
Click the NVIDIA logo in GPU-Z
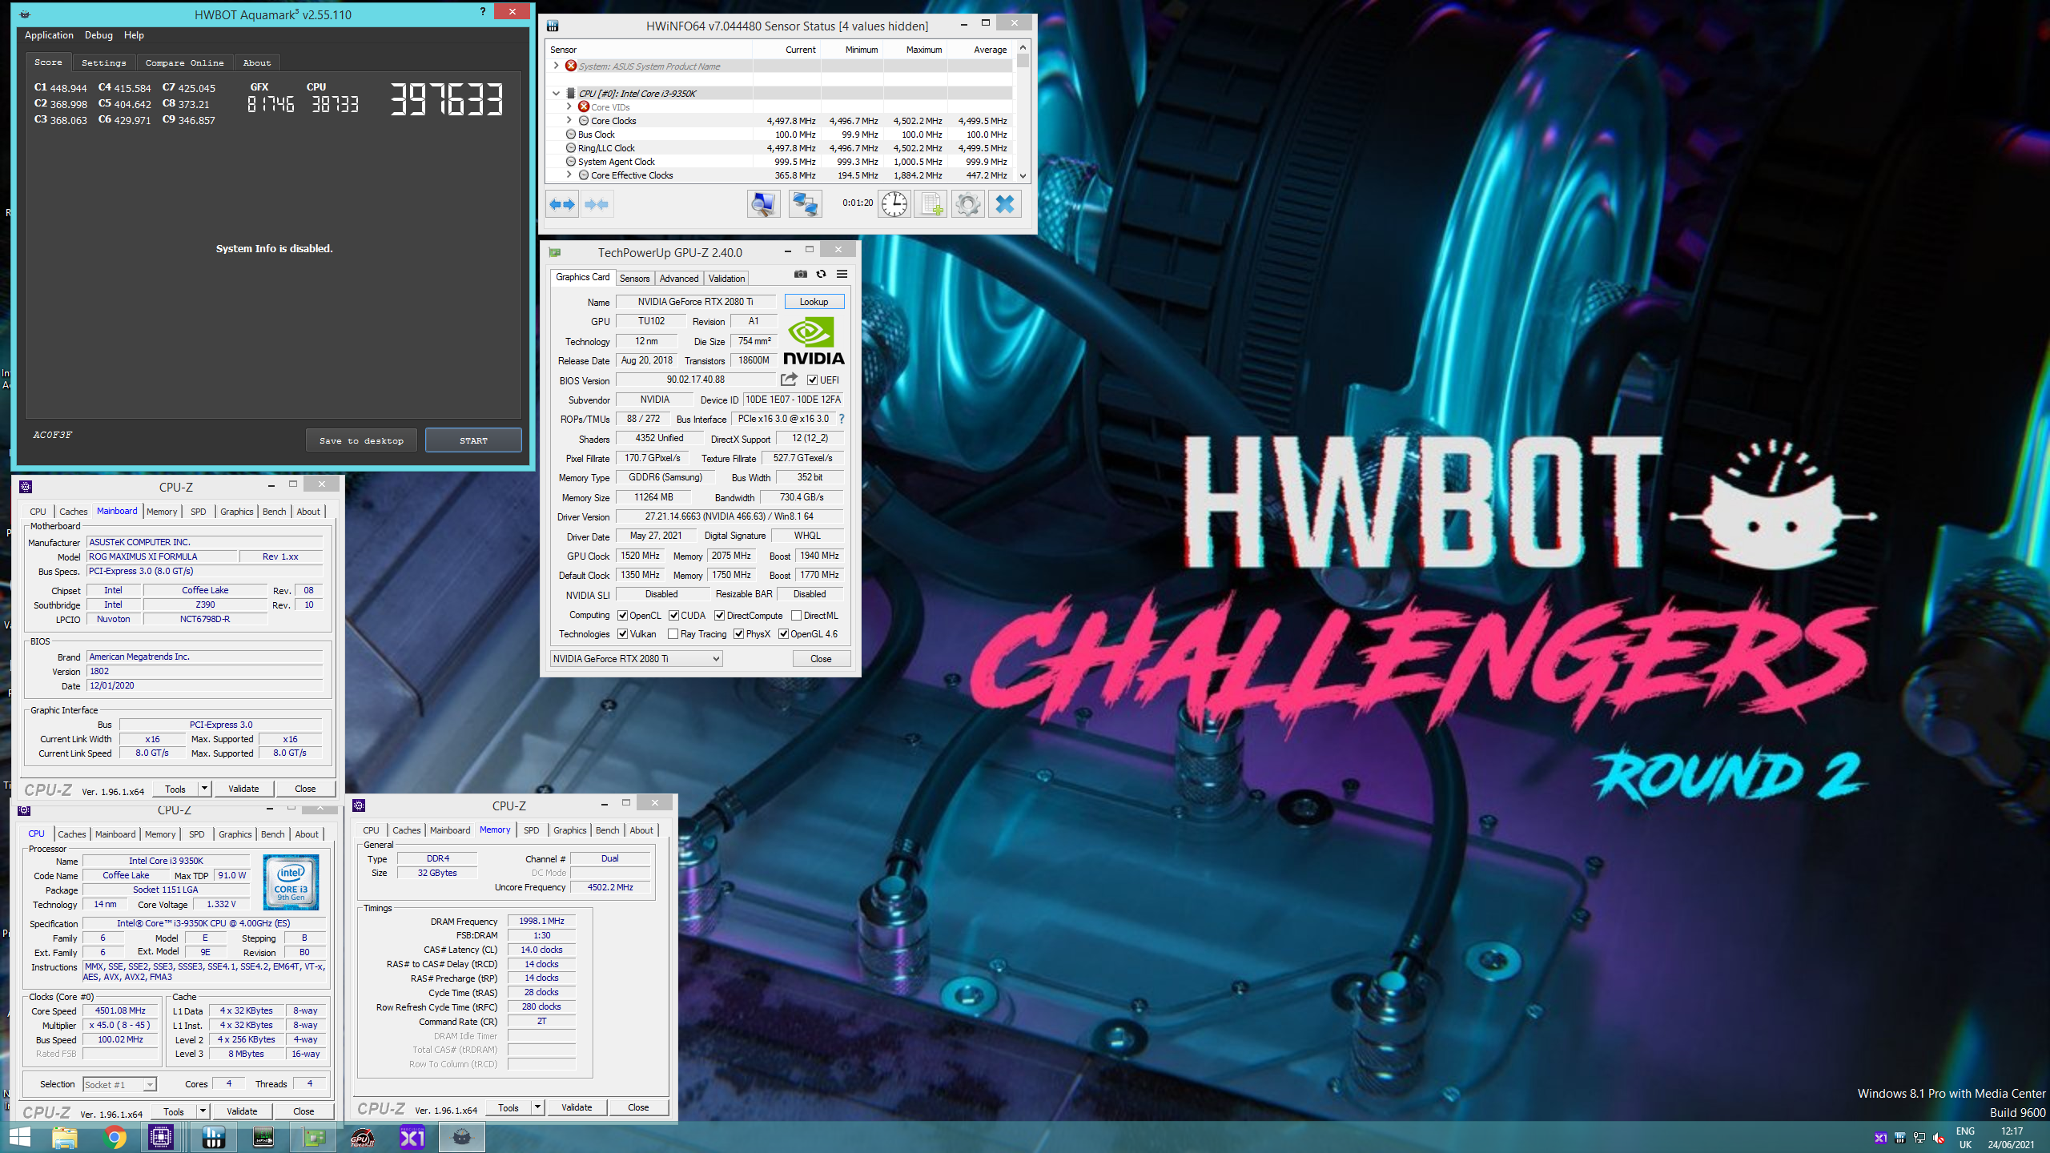point(814,342)
